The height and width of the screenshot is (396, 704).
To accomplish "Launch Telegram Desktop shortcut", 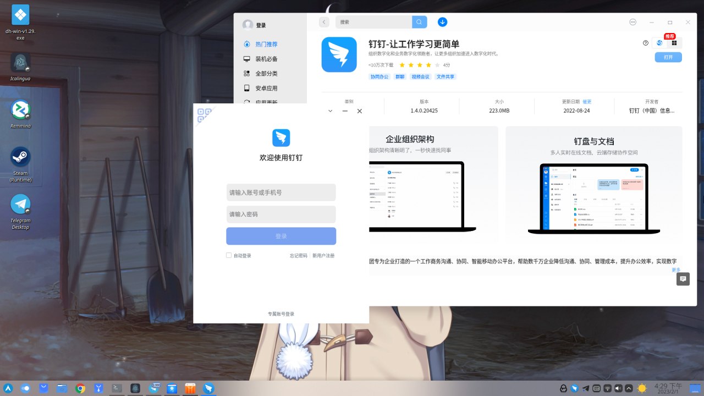I will click(20, 212).
